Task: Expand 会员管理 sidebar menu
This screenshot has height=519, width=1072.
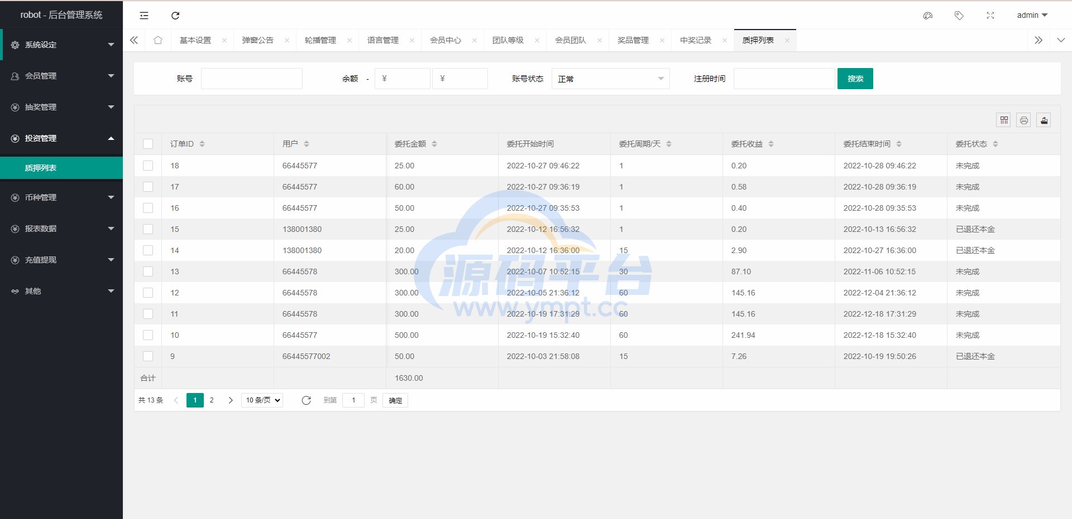Action: pyautogui.click(x=61, y=76)
